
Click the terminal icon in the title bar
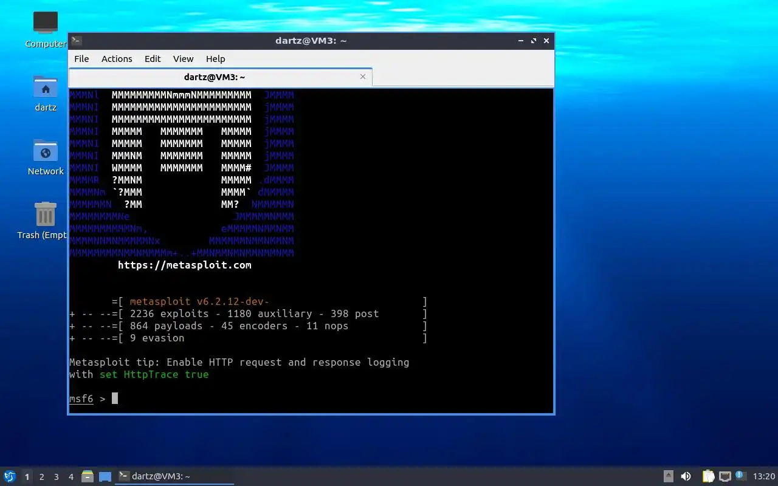(x=77, y=41)
